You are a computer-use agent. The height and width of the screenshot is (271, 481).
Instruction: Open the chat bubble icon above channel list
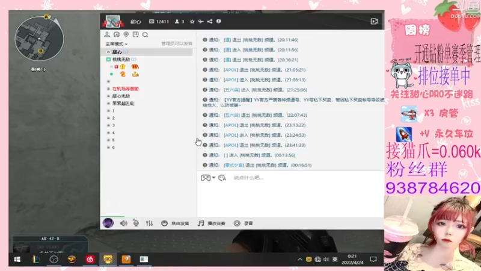pyautogui.click(x=117, y=34)
